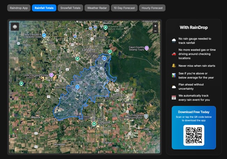Select Cajun Country Swamp Tours marker

(x=147, y=48)
